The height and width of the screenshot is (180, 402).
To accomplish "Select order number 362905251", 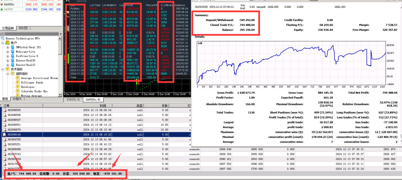I will click(x=14, y=144).
